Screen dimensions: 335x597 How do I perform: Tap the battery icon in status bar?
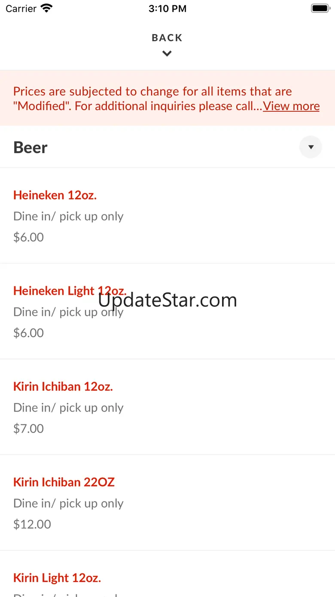320,9
